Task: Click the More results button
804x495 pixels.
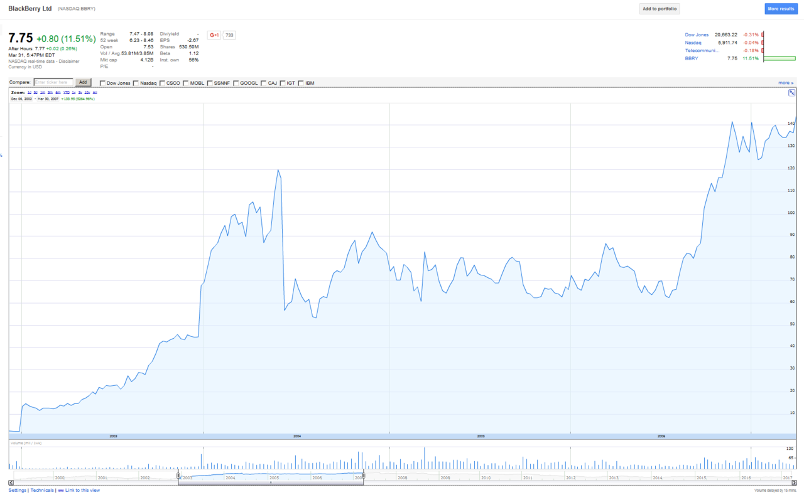Action: [x=781, y=9]
